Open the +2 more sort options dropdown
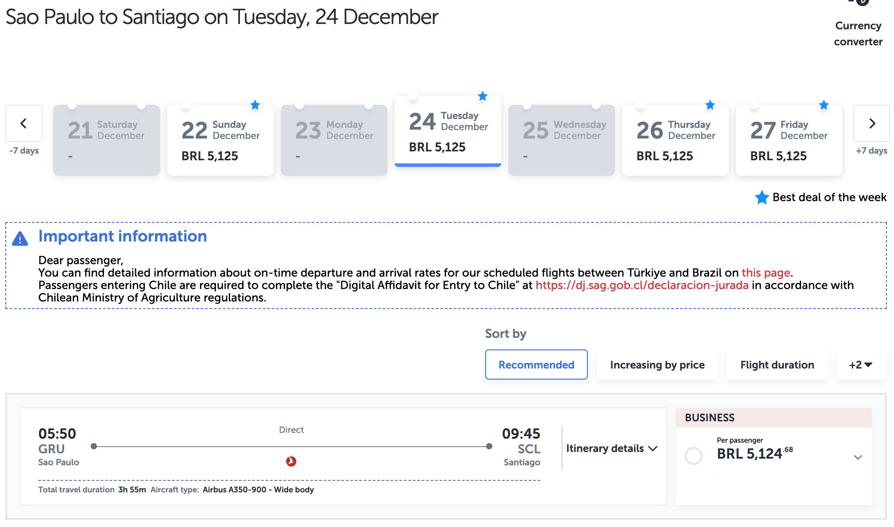The height and width of the screenshot is (527, 894). tap(861, 365)
